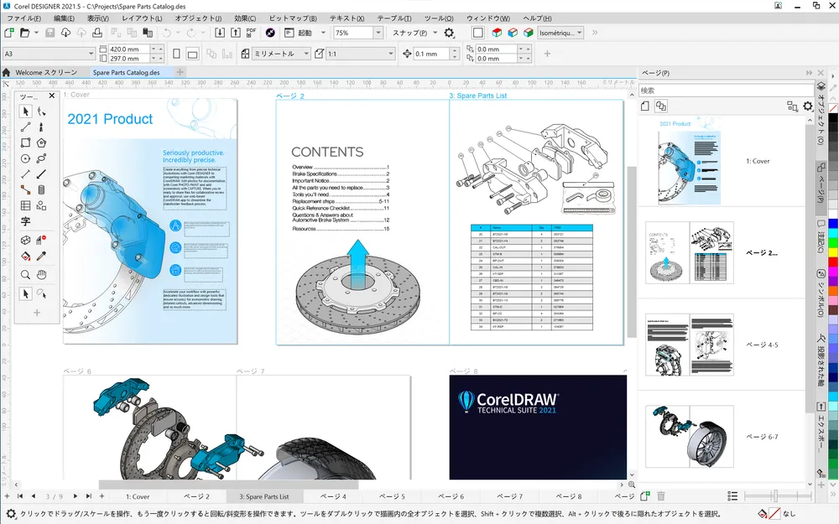The width and height of the screenshot is (839, 524).
Task: Toggle the front isometric projection plane
Action: [513, 33]
